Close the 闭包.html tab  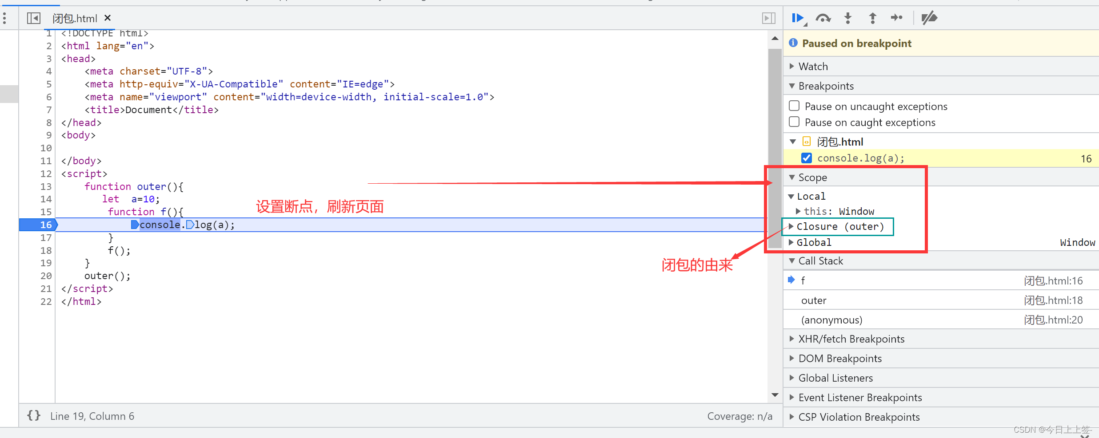(108, 18)
